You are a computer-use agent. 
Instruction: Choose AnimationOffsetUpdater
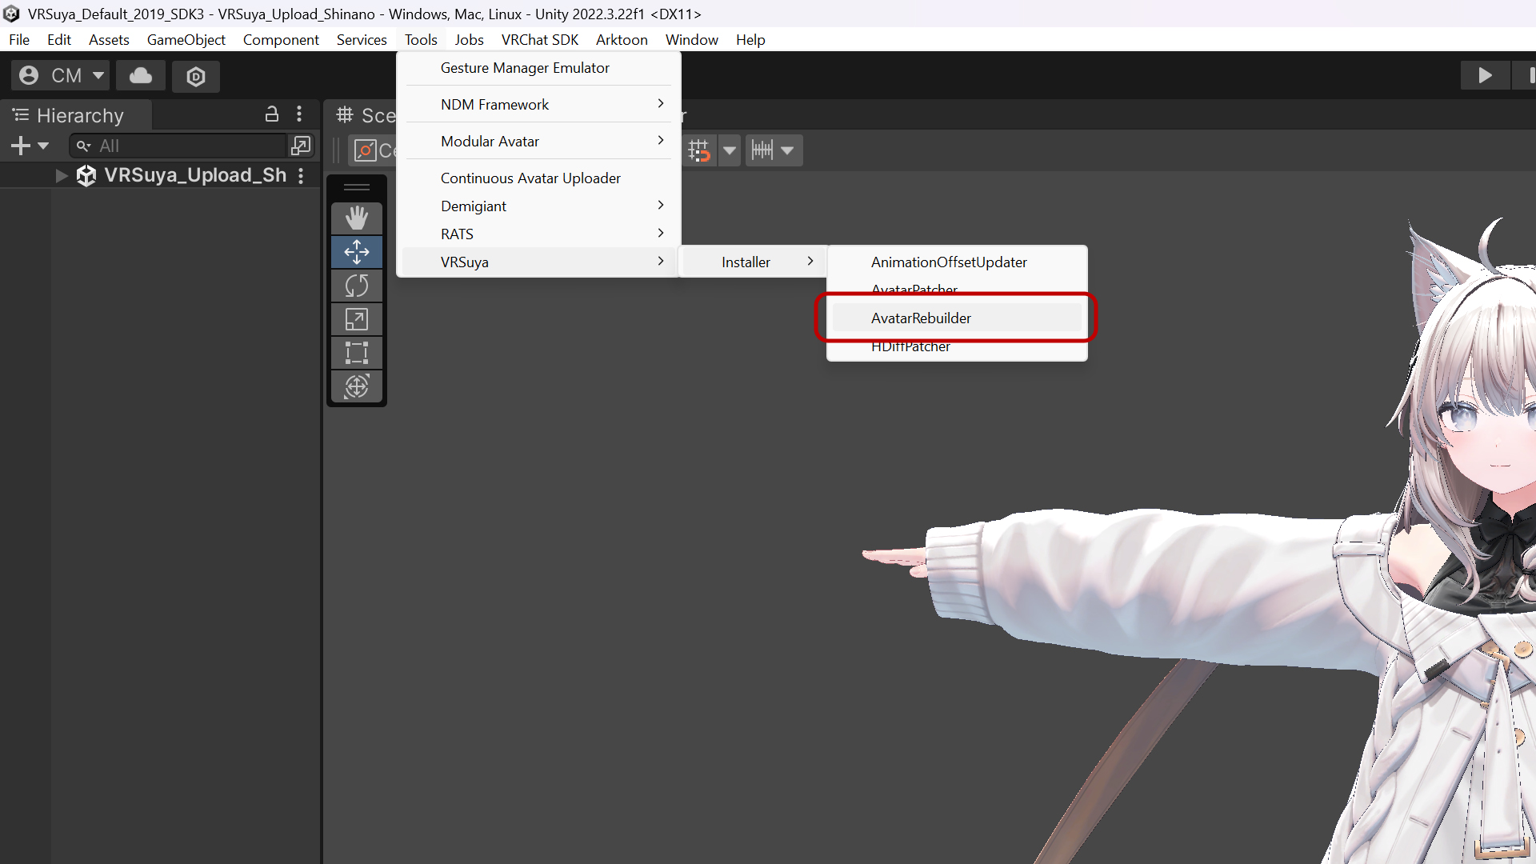click(x=957, y=262)
